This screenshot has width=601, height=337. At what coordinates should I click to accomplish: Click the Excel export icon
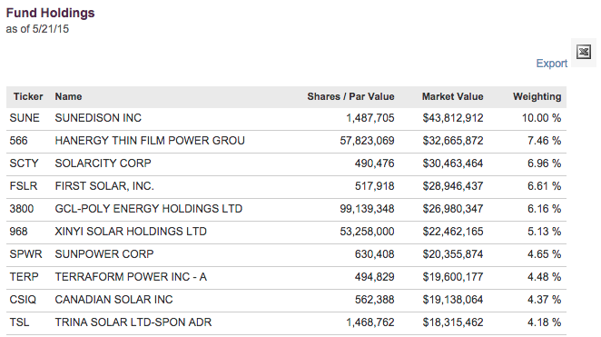click(x=584, y=52)
